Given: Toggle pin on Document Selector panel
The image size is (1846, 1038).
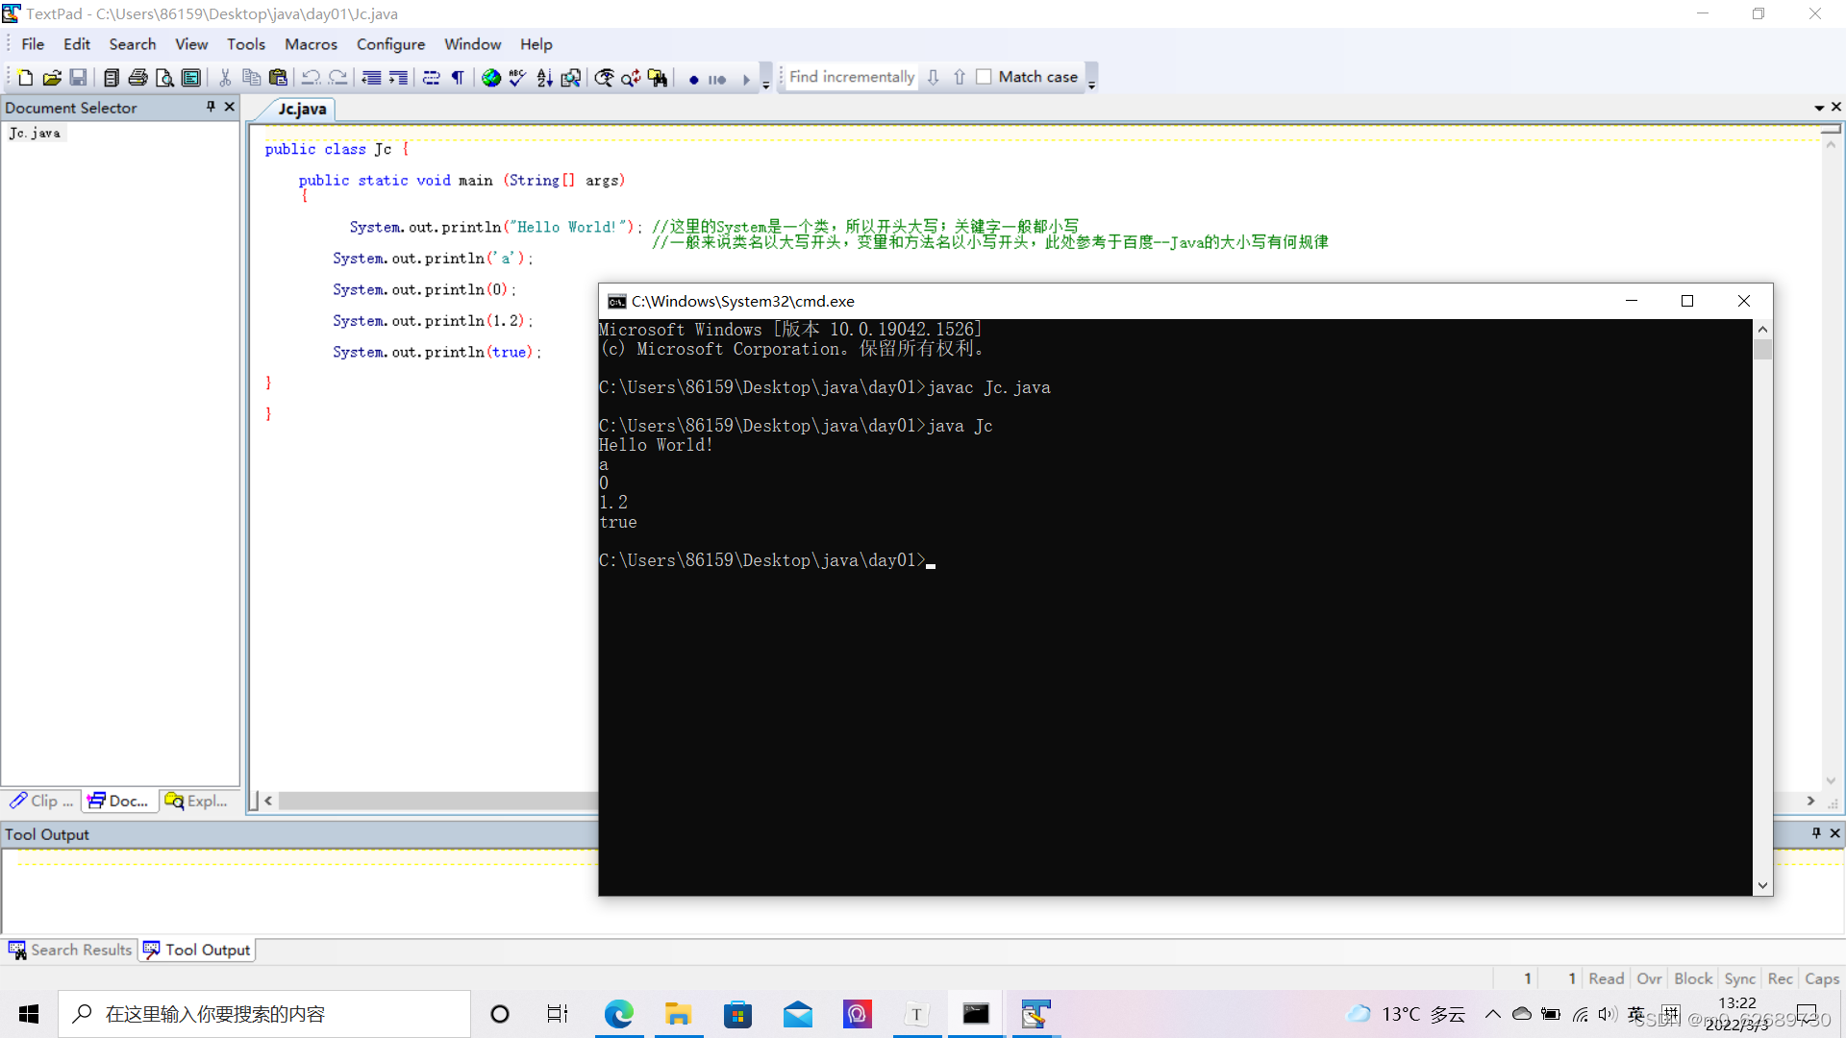Looking at the screenshot, I should (211, 107).
